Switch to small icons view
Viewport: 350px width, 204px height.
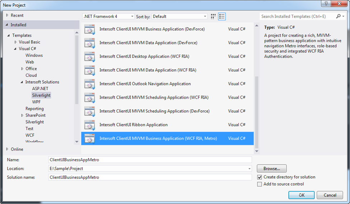point(213,16)
